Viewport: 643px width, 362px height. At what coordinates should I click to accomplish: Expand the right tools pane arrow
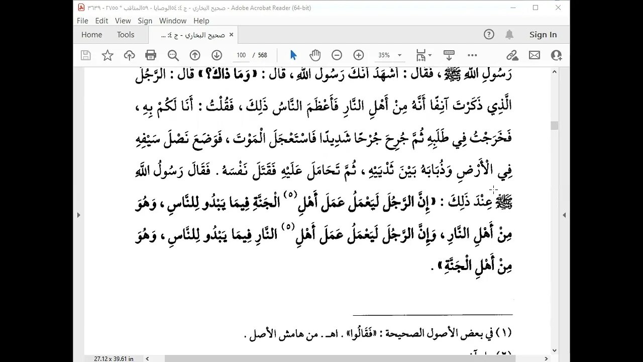point(564,215)
